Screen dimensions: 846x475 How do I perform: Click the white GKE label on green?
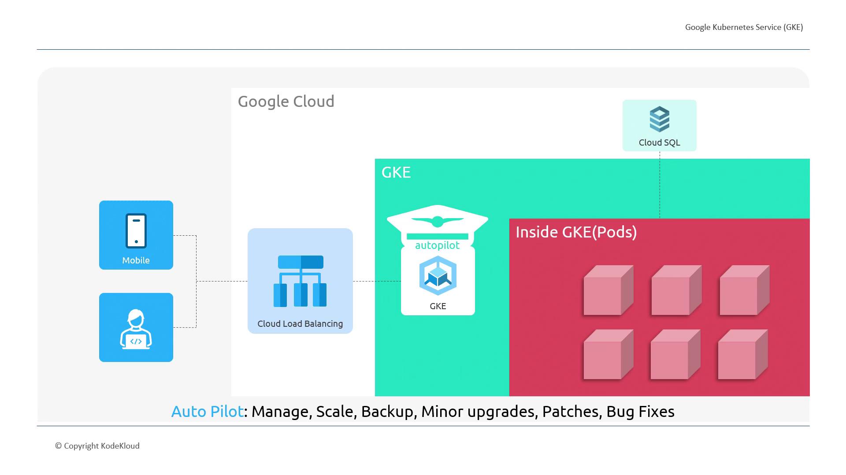(x=396, y=172)
